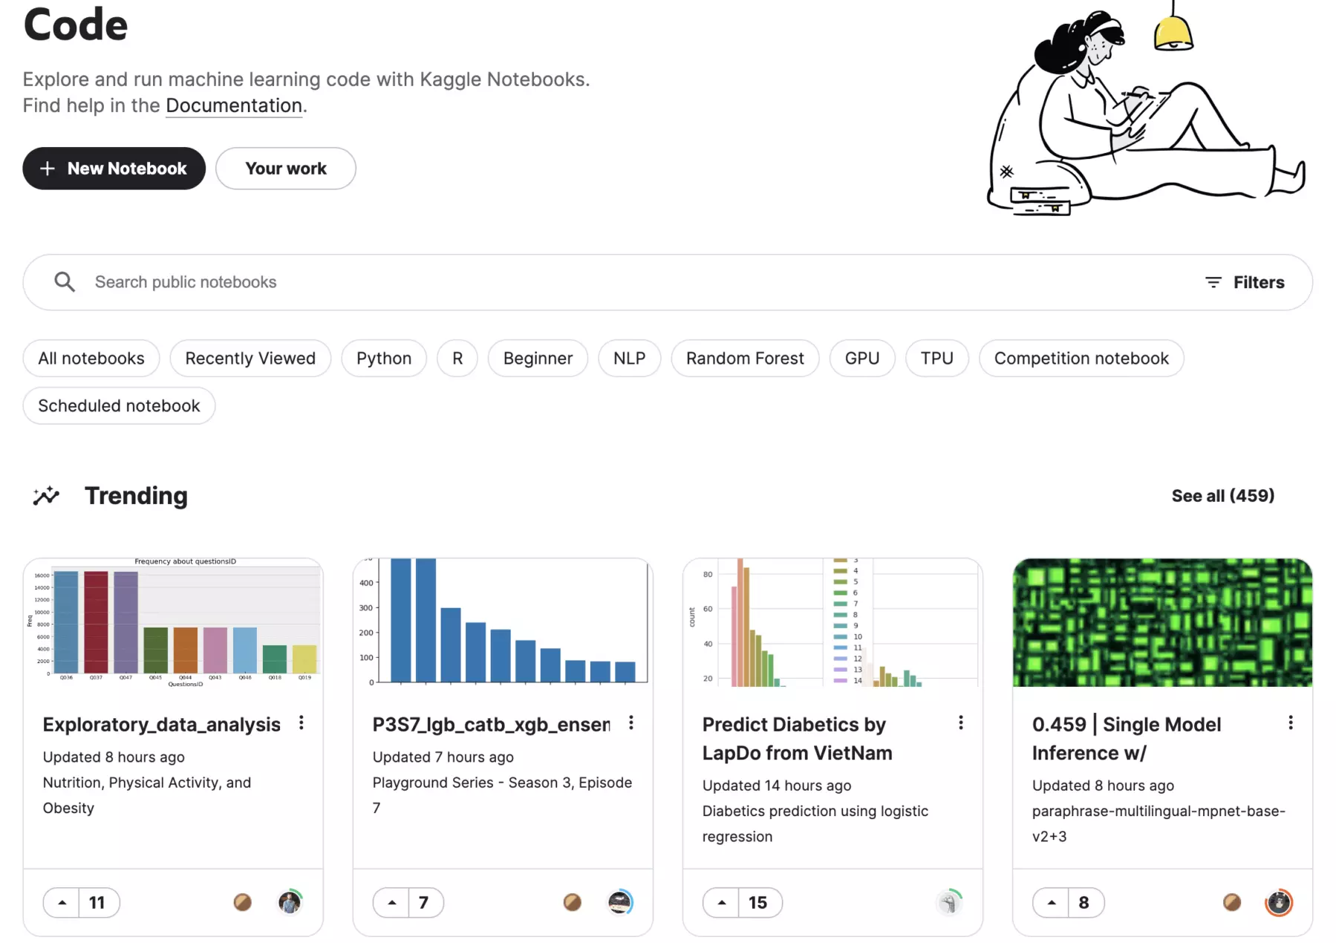
Task: Open more options for Exploratory_data_analysis notebook
Action: point(302,723)
